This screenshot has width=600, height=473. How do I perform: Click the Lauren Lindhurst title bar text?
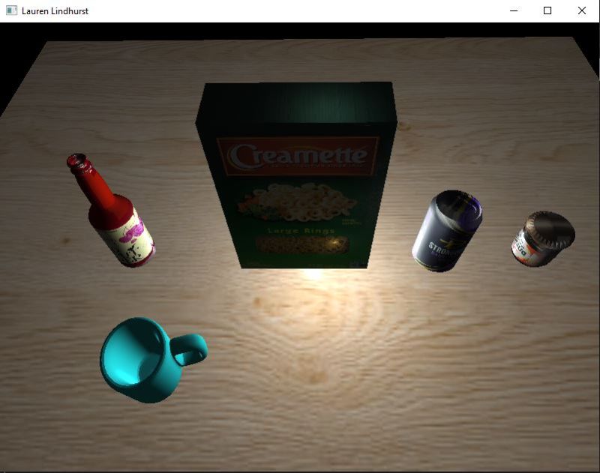(54, 10)
